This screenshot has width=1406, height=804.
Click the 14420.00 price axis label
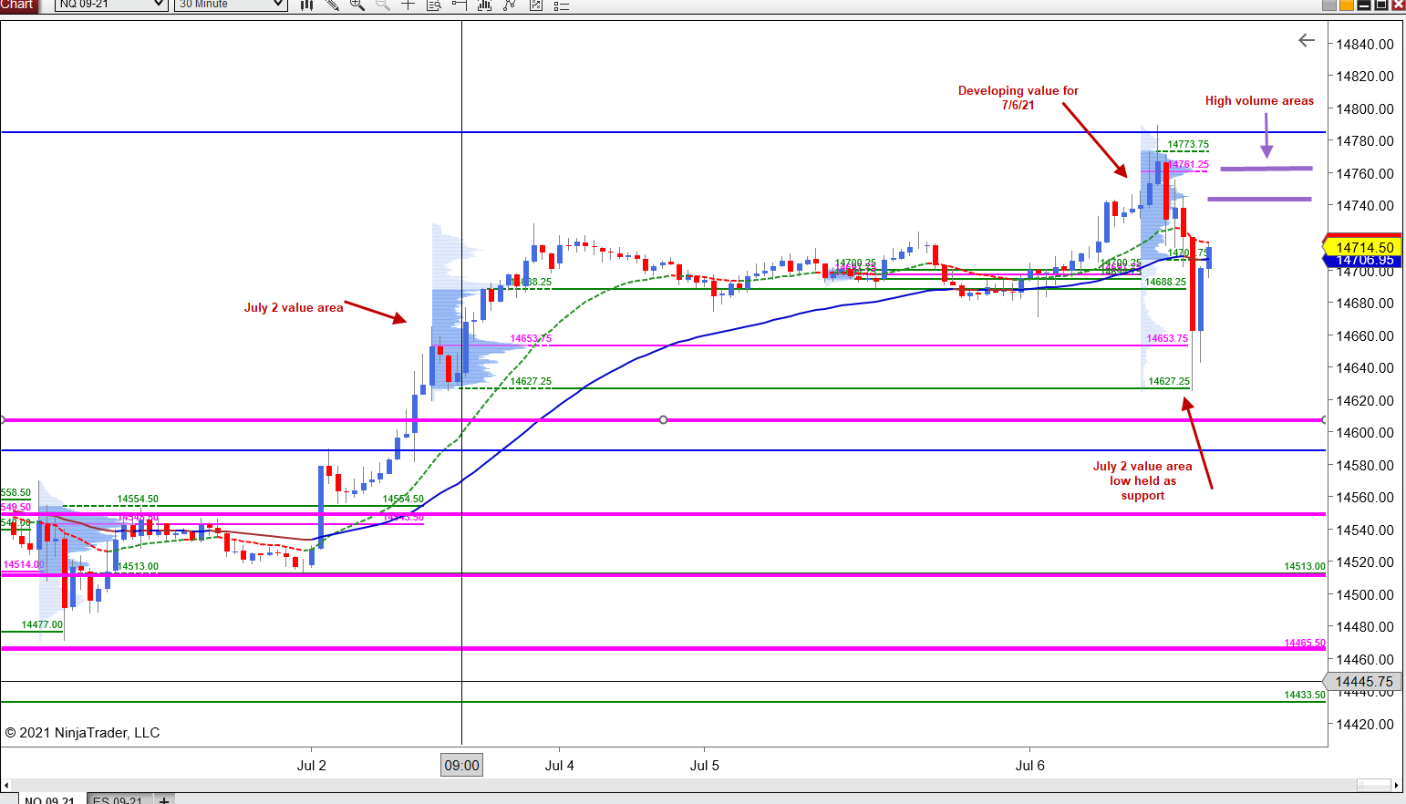click(x=1365, y=725)
